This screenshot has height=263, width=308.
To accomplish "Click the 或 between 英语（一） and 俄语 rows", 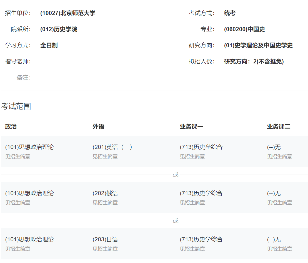I will [x=176, y=175].
